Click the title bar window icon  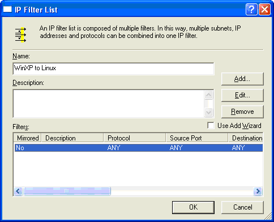[x=7, y=9]
